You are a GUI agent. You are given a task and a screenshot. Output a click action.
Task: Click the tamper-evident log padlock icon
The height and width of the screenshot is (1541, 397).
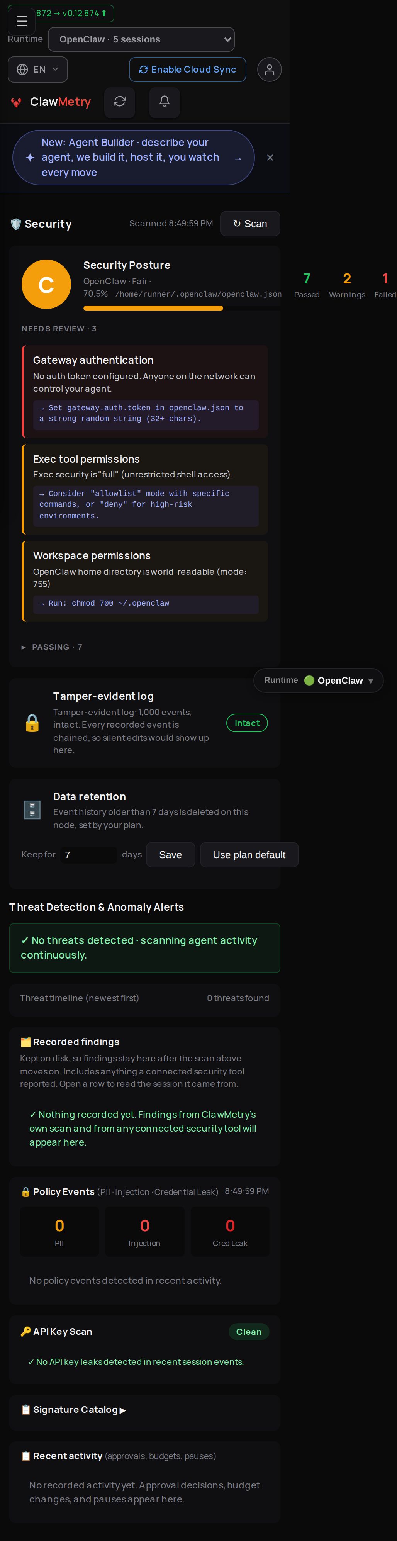32,723
